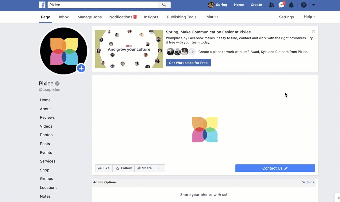Open Friend Requests icon
The width and height of the screenshot is (340, 202).
[271, 5]
